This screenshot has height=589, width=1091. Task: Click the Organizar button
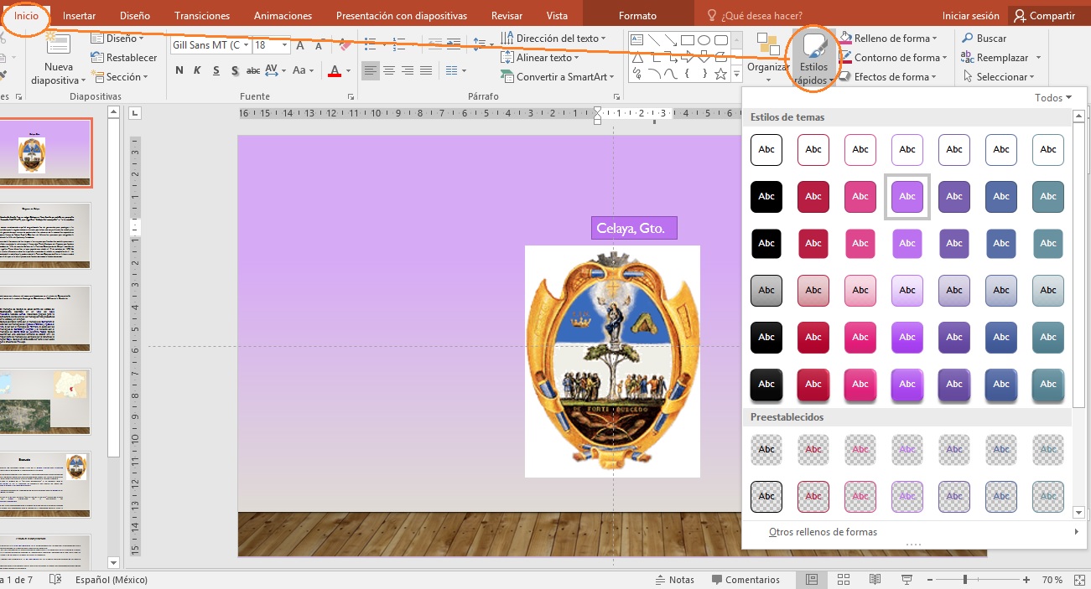coord(767,57)
